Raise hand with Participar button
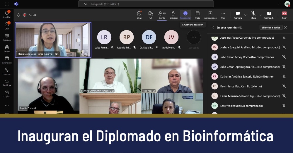Viewport: 293px width, 153px height. pyautogui.click(x=173, y=15)
